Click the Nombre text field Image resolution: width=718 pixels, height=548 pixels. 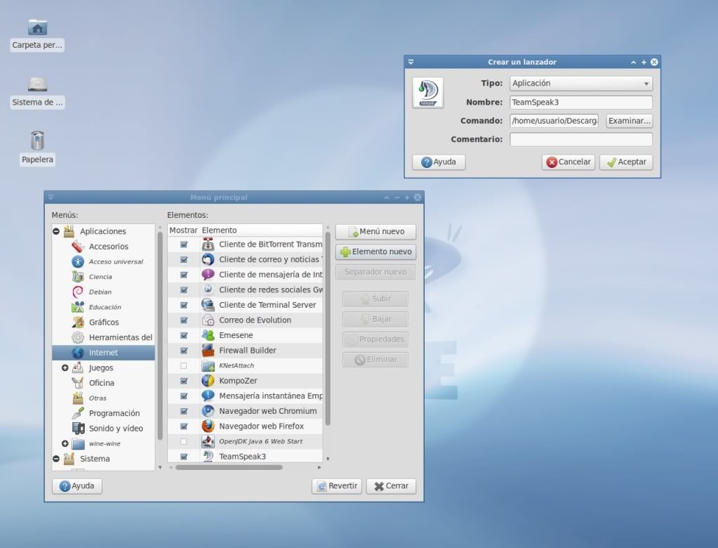pos(581,102)
